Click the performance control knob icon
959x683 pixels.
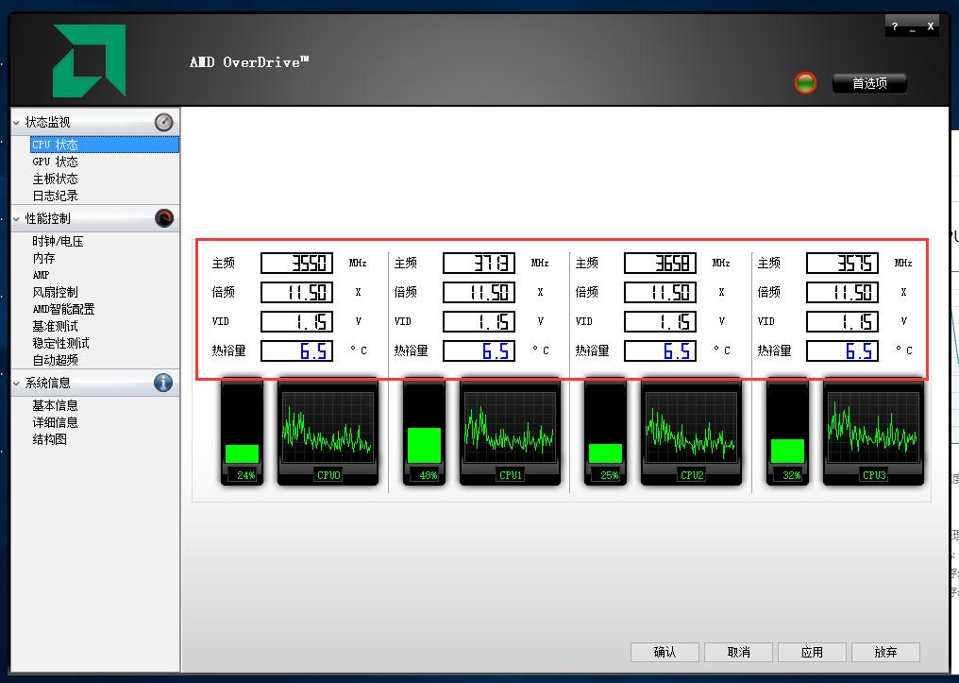162,218
